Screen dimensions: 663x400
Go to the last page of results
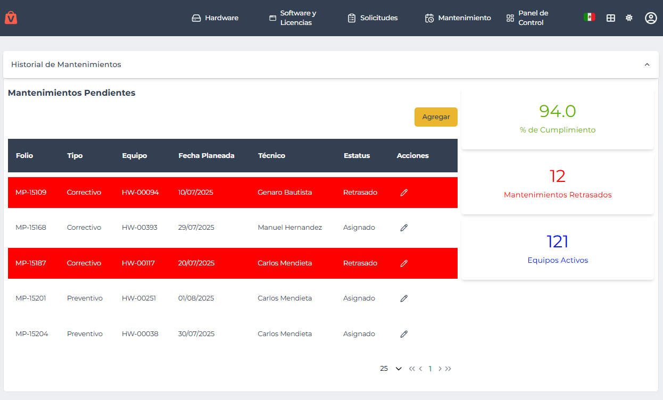pyautogui.click(x=449, y=369)
